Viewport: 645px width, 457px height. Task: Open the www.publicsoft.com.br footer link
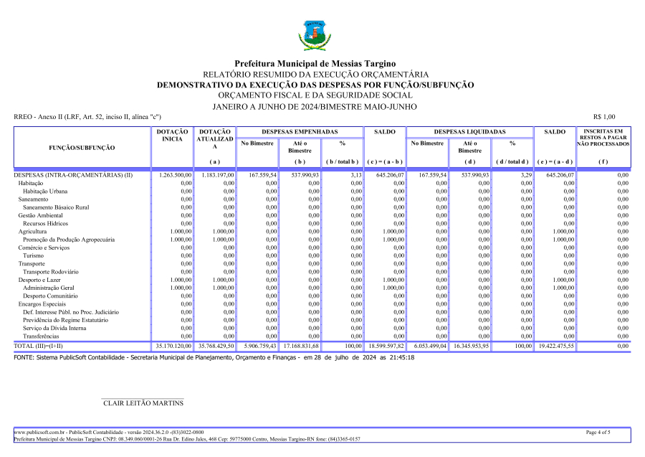[39, 433]
